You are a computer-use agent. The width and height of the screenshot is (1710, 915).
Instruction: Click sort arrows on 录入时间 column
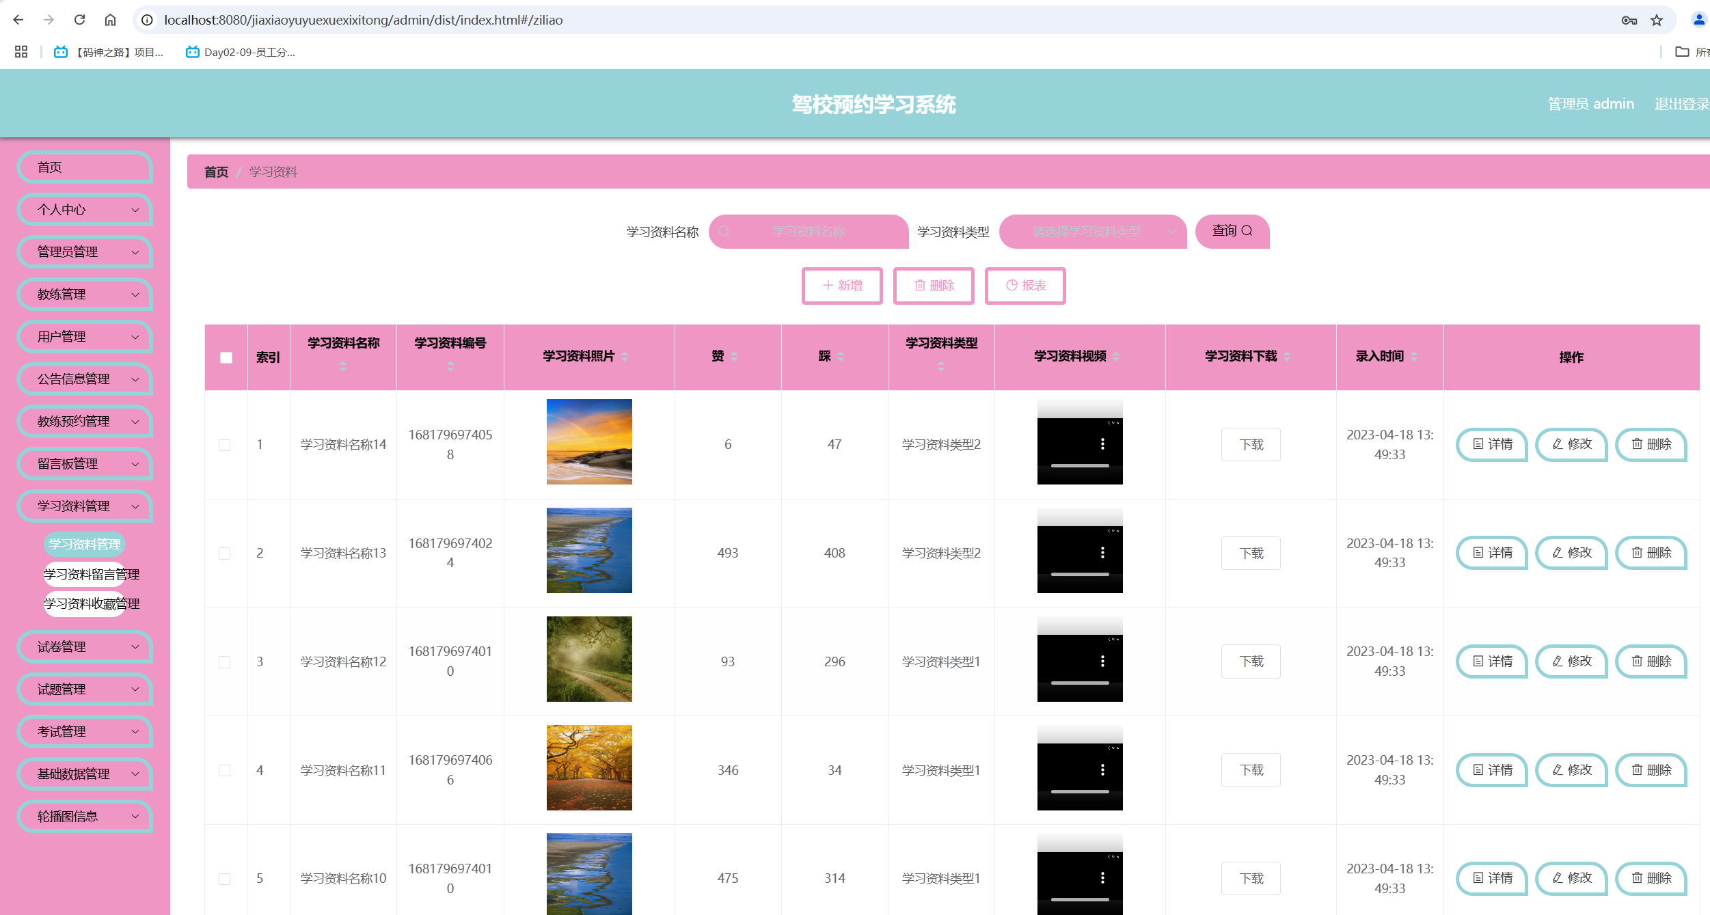(1414, 356)
